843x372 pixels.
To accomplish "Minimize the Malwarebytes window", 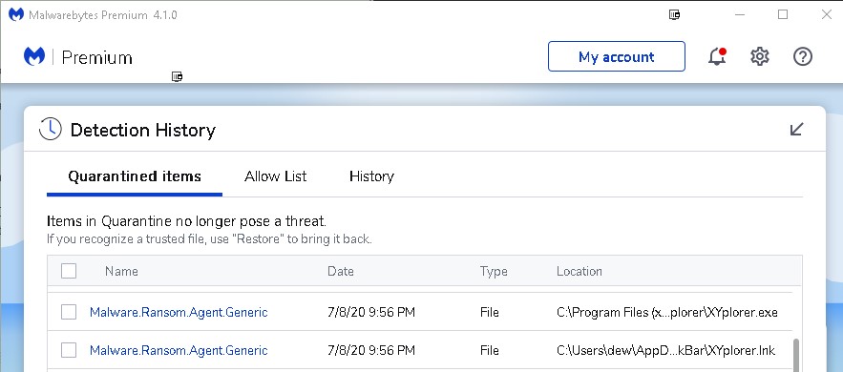I will pyautogui.click(x=740, y=14).
